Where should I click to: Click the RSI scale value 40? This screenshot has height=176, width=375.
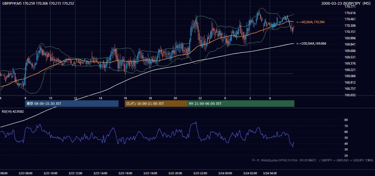point(346,144)
